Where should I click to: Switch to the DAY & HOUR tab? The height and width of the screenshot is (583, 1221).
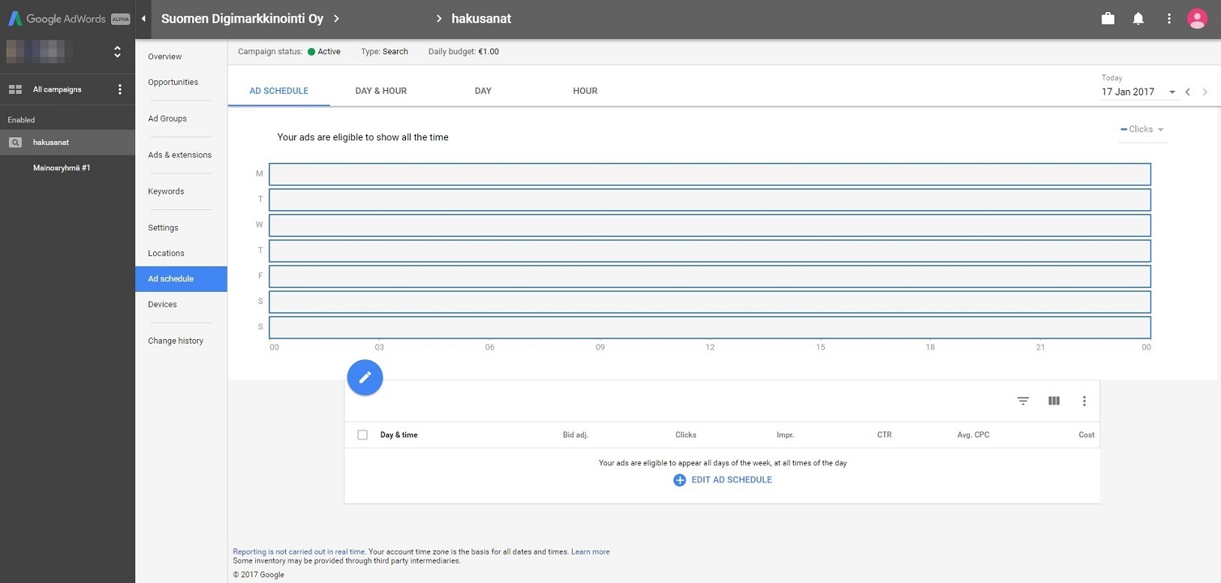coord(381,91)
